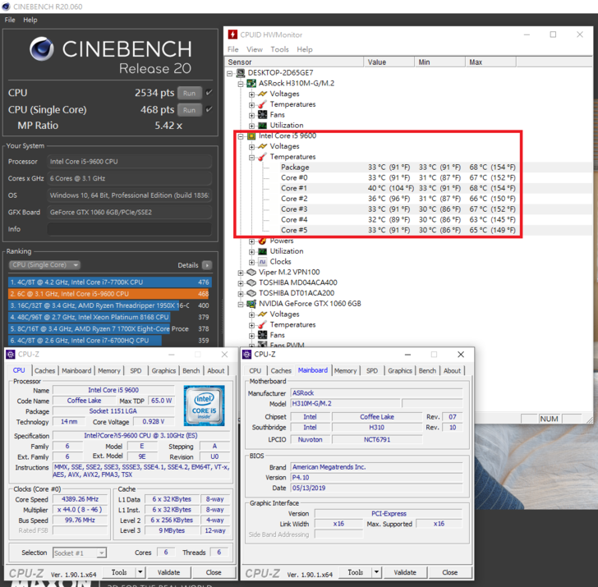The width and height of the screenshot is (598, 587).
Task: Open Cinebench File menu
Action: 11,20
